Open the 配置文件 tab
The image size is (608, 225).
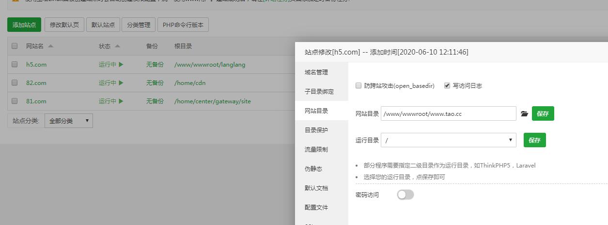316,208
